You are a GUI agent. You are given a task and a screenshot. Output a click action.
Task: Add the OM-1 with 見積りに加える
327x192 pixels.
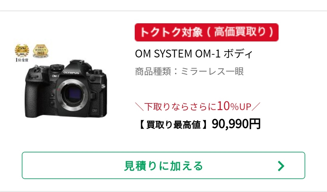click(x=163, y=165)
